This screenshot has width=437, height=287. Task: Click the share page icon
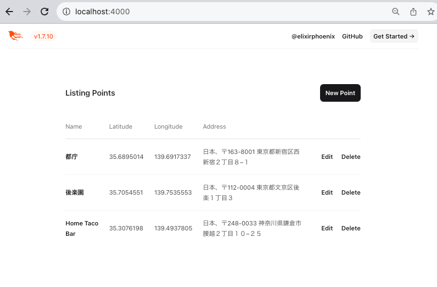point(413,12)
